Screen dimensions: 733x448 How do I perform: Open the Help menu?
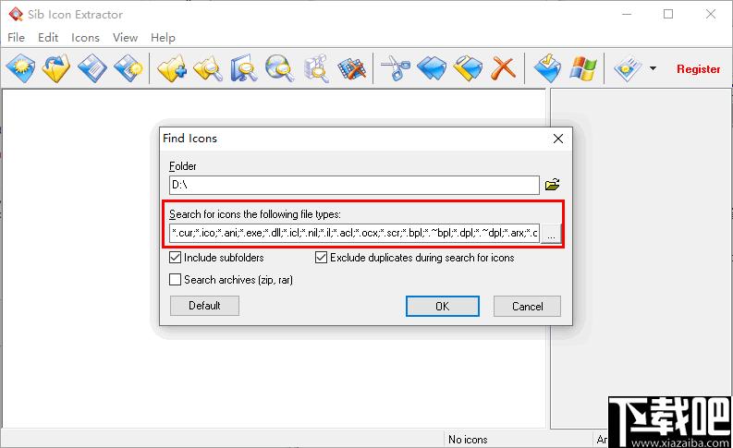point(163,37)
